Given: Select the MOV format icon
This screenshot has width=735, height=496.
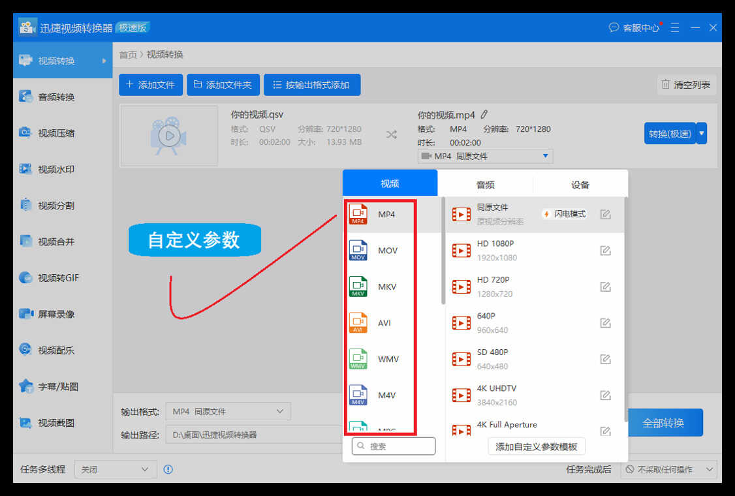Looking at the screenshot, I should click(358, 251).
